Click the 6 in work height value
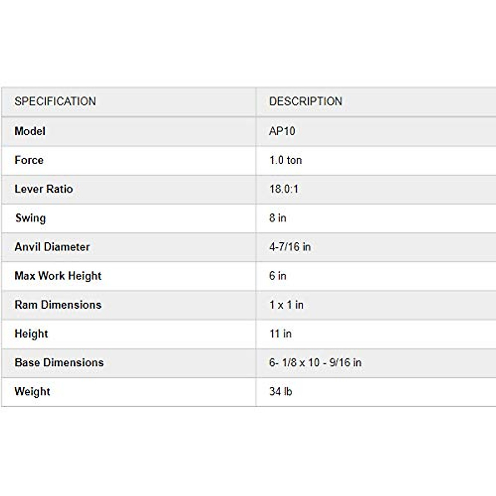Screen dimensions: 496x496 coord(278,276)
